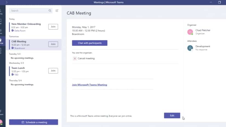Join the CAB Meeting from the list
The width and height of the screenshot is (226, 127).
[53, 44]
